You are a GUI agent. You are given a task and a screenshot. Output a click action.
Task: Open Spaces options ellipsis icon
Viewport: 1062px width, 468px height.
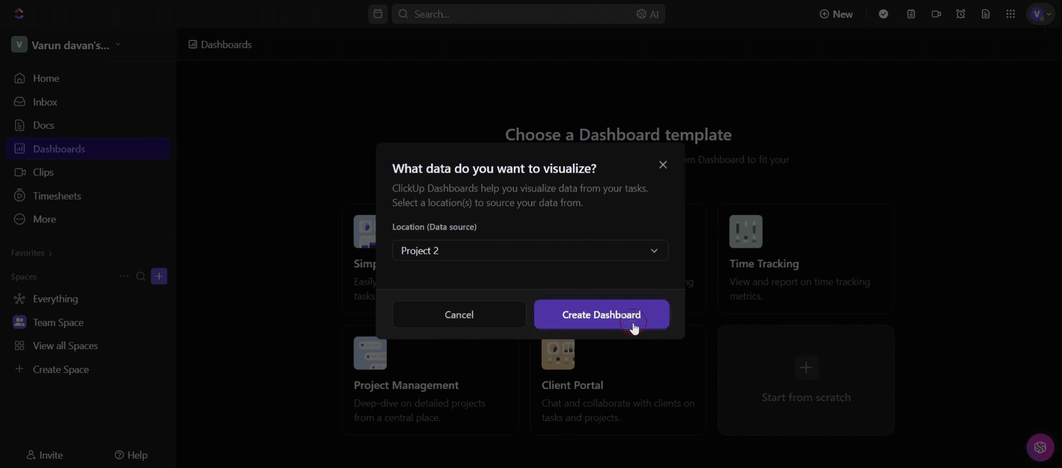(x=124, y=276)
